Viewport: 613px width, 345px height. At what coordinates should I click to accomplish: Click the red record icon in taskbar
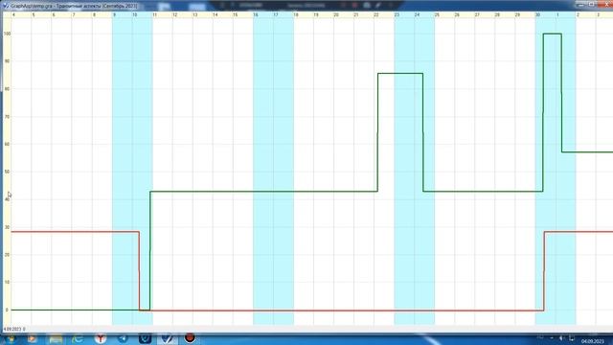coord(190,338)
